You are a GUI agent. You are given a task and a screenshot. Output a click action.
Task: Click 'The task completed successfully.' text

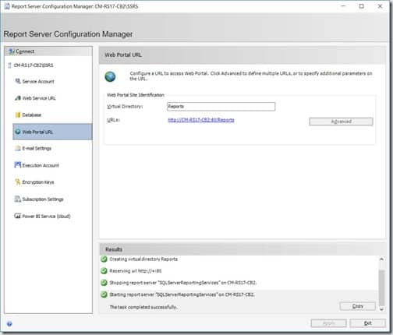[x=143, y=307]
